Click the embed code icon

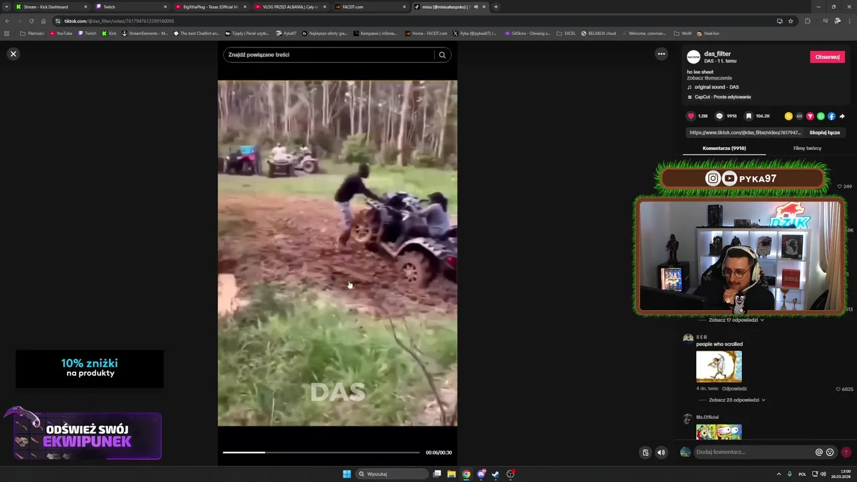pos(799,116)
